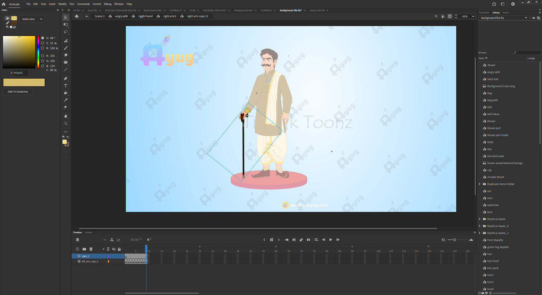Viewport: 542px width, 295px height.
Task: Switch to the Properties panel tab
Action: coord(484,13)
